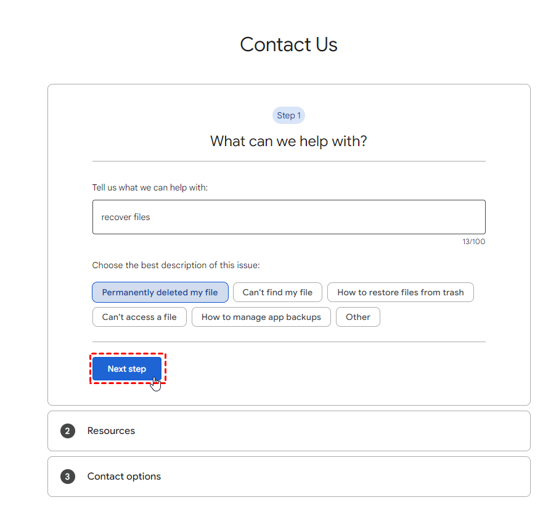Image resolution: width=543 pixels, height=508 pixels.
Task: Click the 13/100 character counter
Action: [x=473, y=242]
